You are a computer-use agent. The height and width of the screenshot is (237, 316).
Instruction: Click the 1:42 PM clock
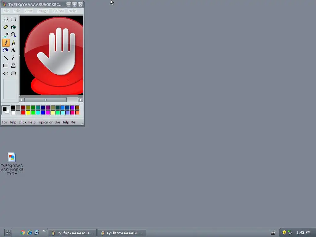pos(303,232)
